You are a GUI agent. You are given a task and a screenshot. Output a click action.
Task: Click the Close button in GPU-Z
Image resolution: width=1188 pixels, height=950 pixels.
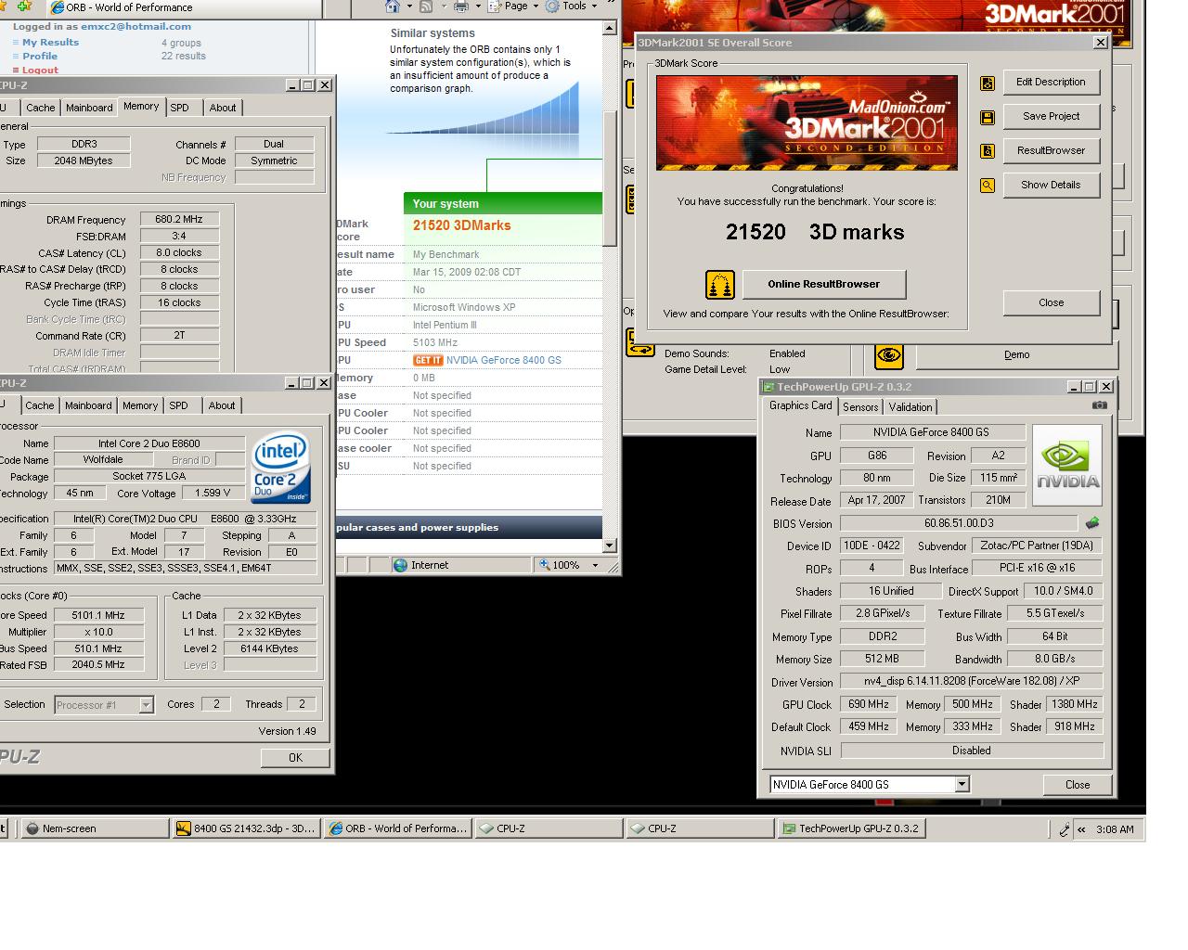[x=1078, y=785]
